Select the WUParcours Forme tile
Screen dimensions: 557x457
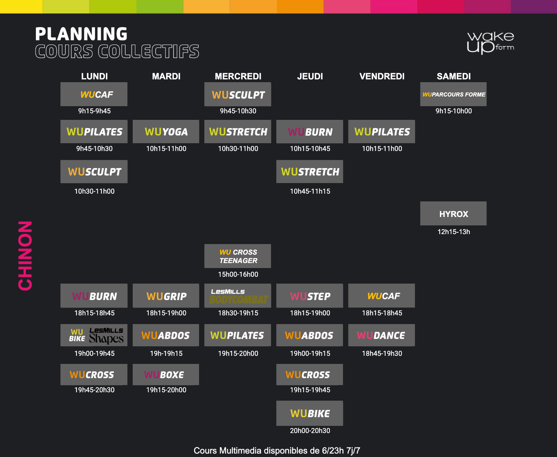click(453, 94)
